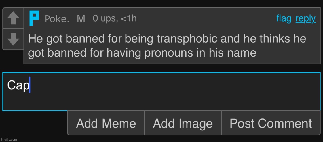Screen dimensions: 323x142
Task: Click the word 'Cap' in the comment box
Action: [x=18, y=85]
